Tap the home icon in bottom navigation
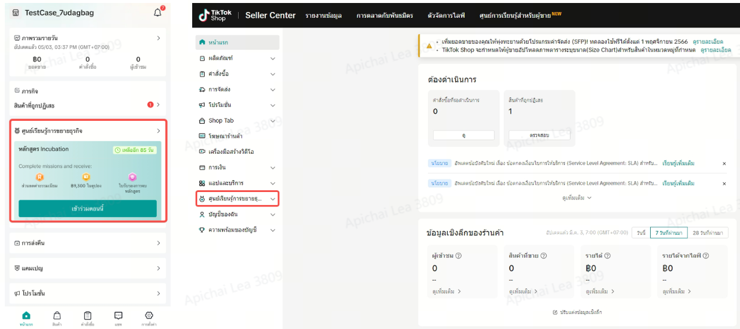Image resolution: width=740 pixels, height=329 pixels. tap(26, 316)
